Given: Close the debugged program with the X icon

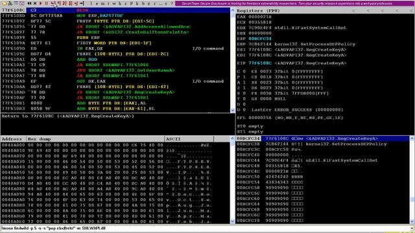Looking at the screenshot, I should [x=35, y=3].
